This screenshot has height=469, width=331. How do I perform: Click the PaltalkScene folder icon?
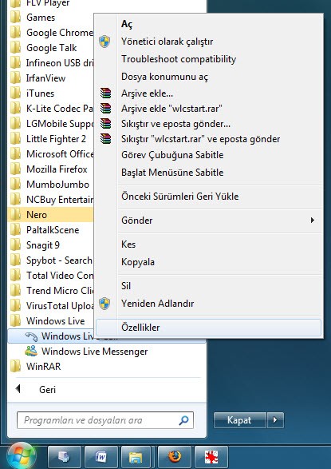(15, 230)
